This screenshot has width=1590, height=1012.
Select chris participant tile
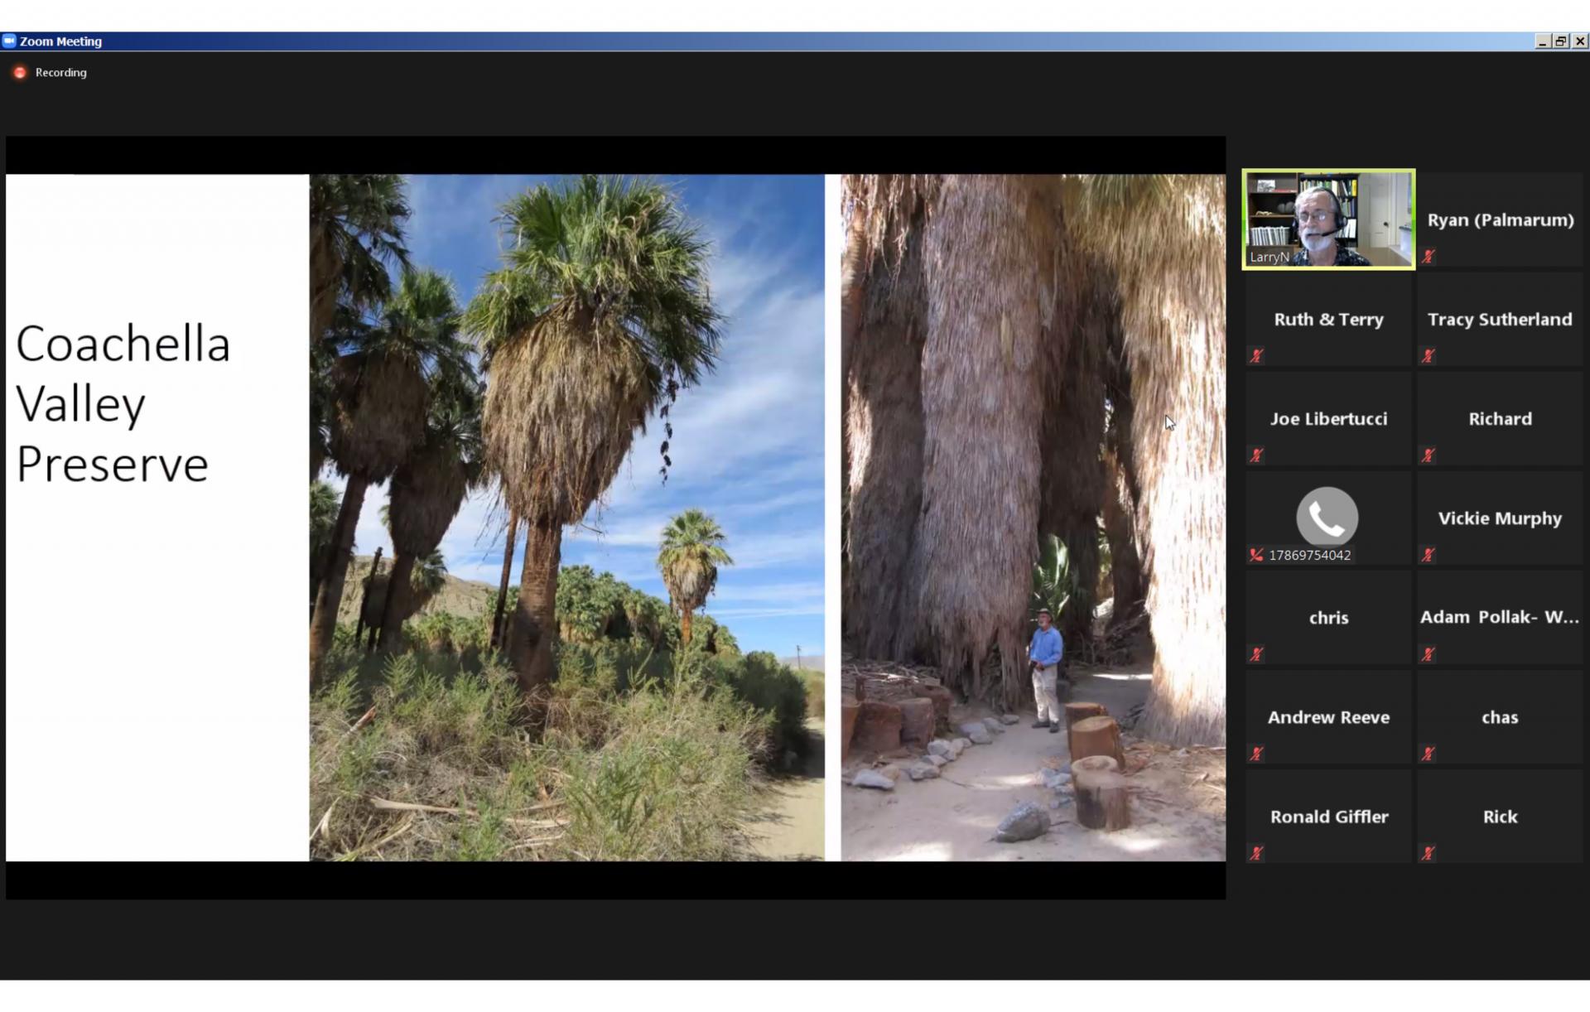1328,618
